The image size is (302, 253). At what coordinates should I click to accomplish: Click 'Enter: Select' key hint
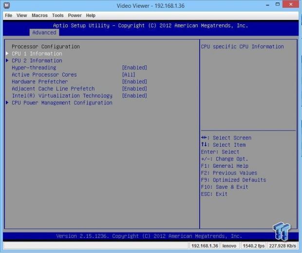[220, 152]
